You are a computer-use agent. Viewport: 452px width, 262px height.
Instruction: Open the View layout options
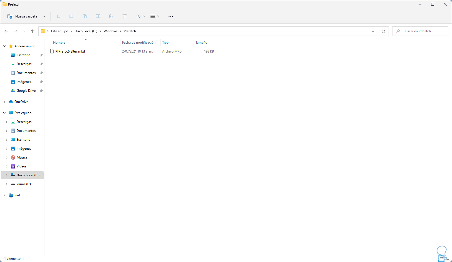tap(155, 16)
